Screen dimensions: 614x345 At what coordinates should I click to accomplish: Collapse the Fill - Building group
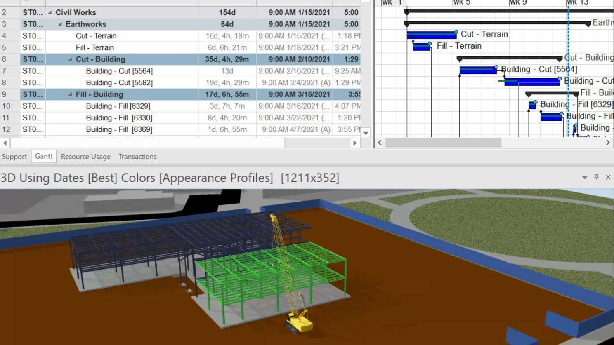point(70,94)
